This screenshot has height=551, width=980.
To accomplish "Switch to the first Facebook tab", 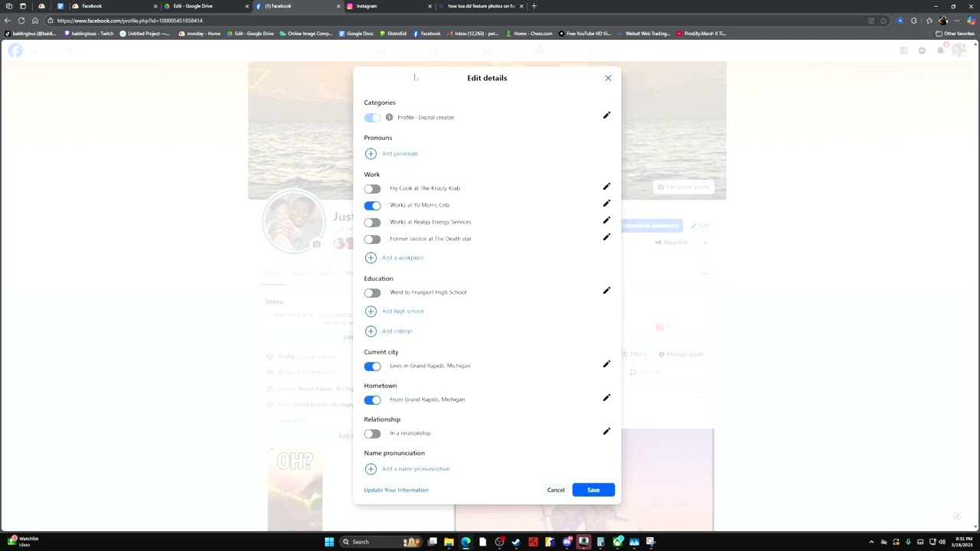I will pyautogui.click(x=113, y=6).
